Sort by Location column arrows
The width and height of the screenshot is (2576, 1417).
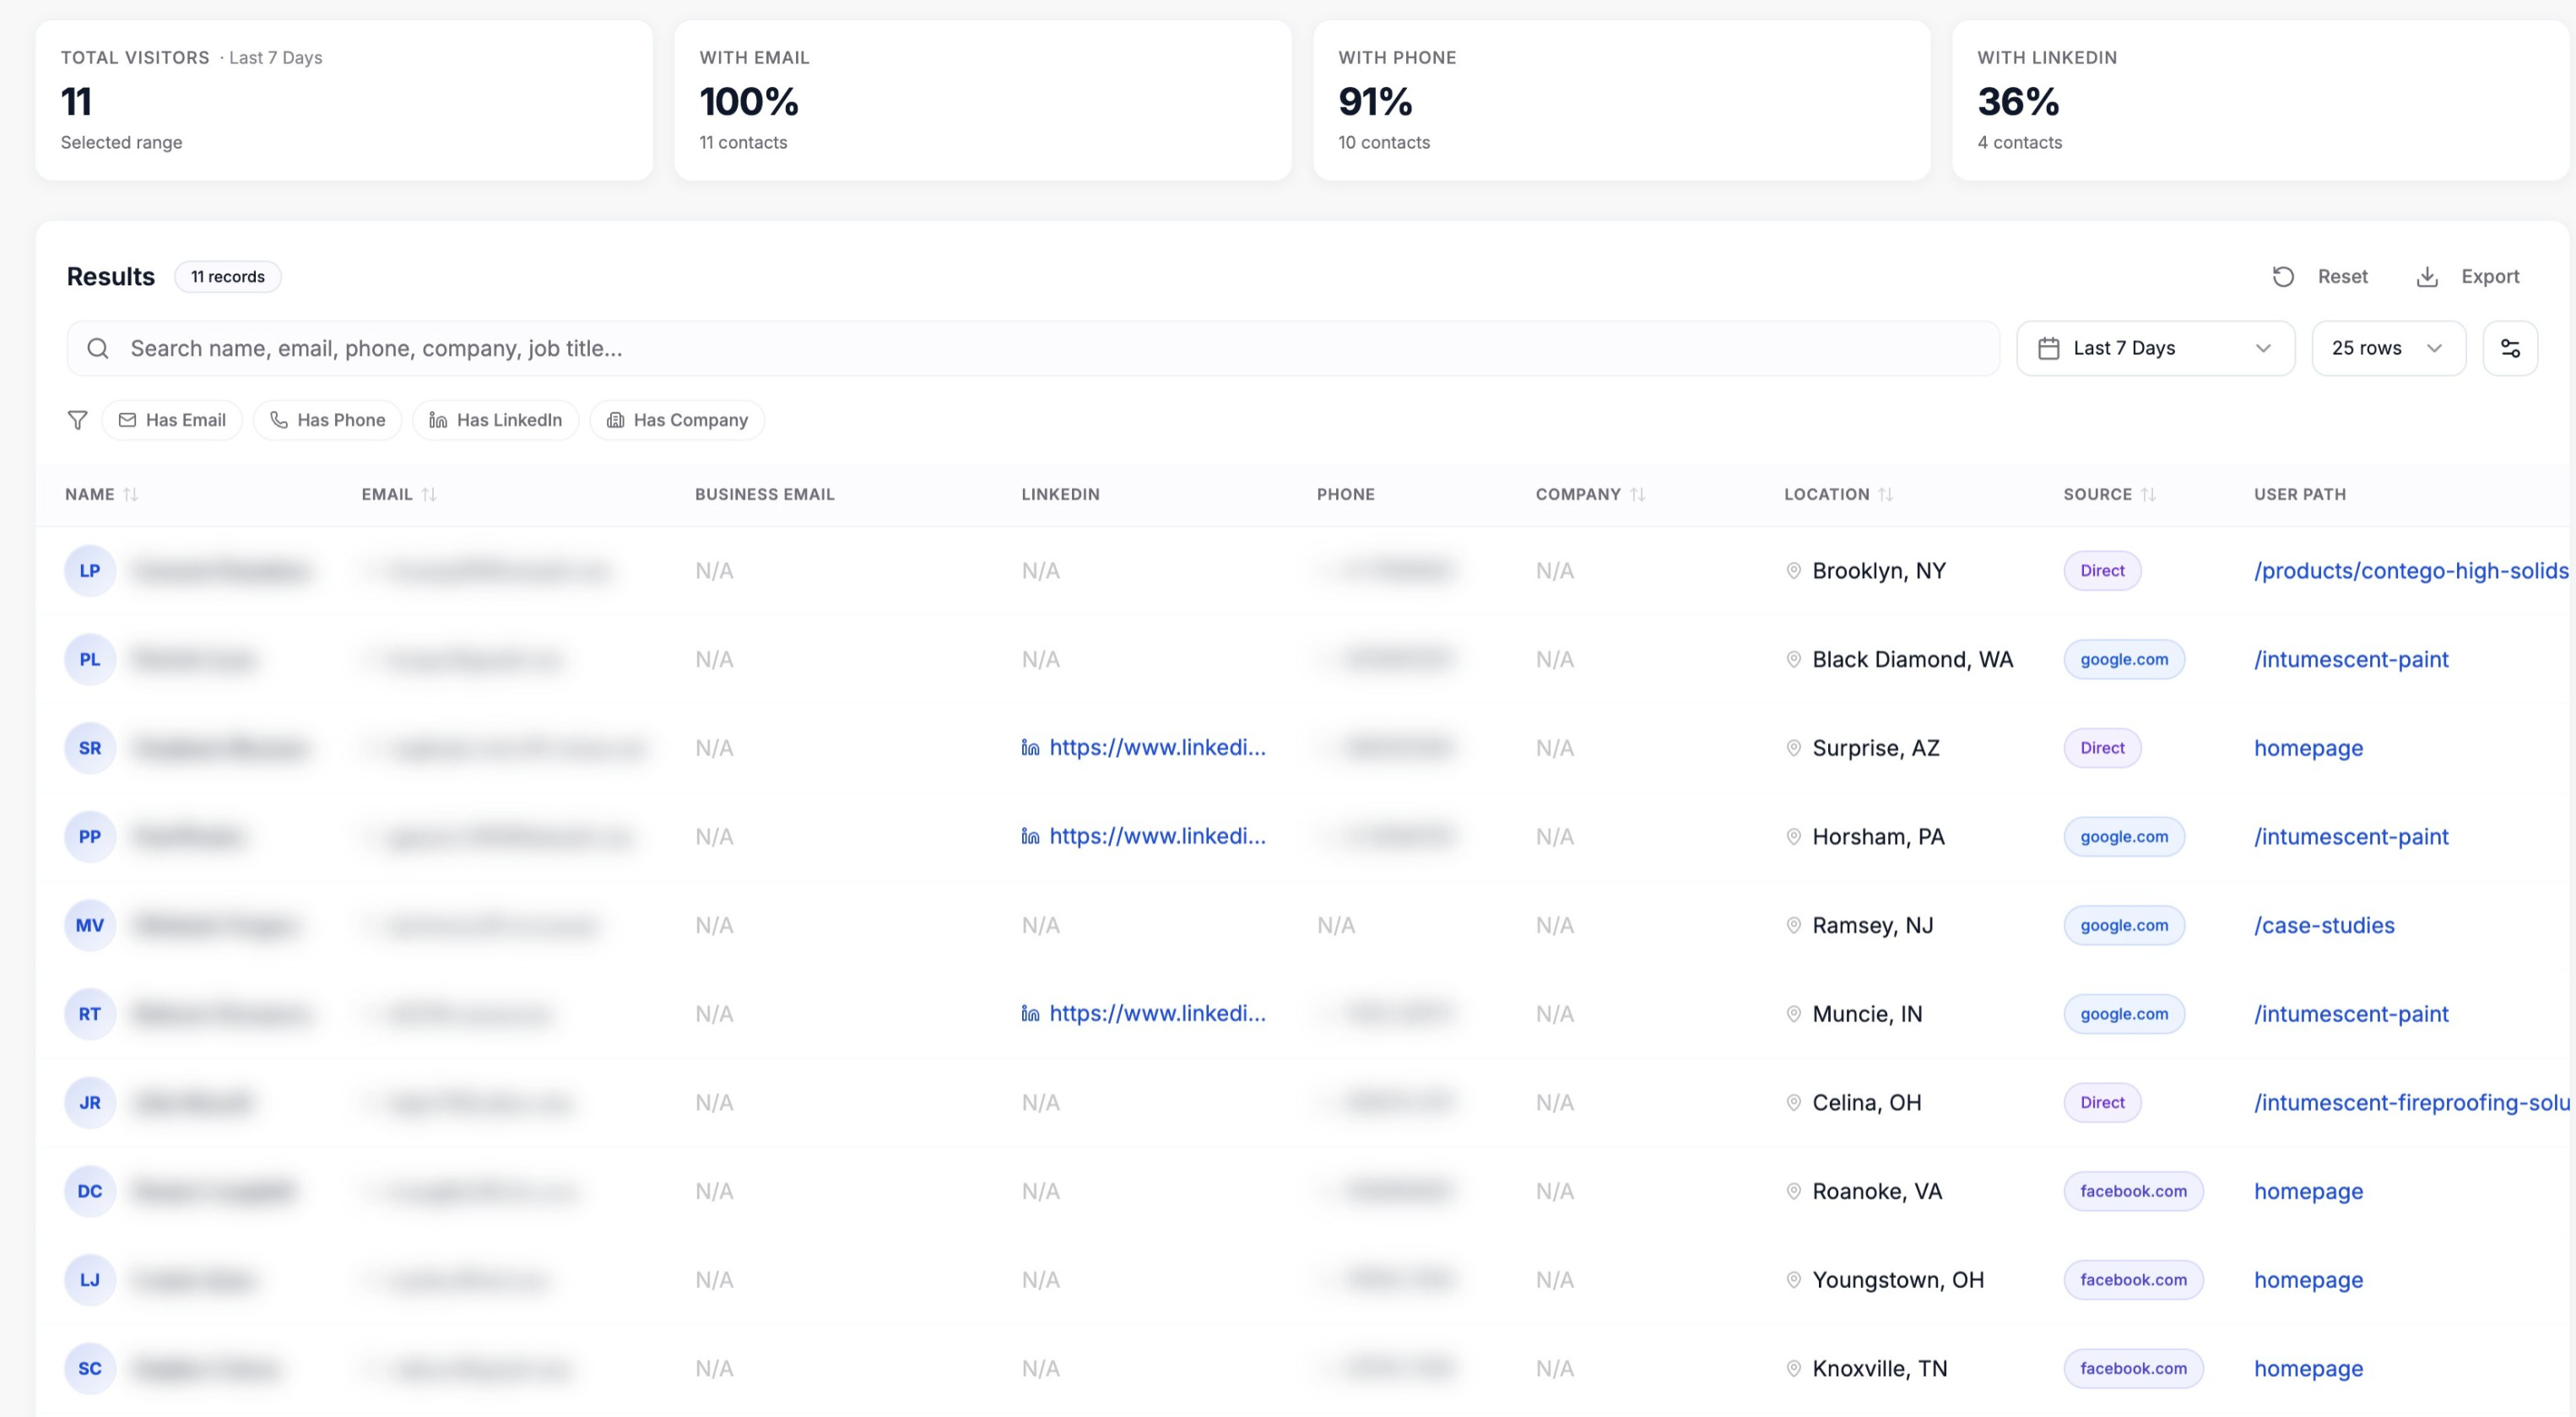tap(1885, 494)
